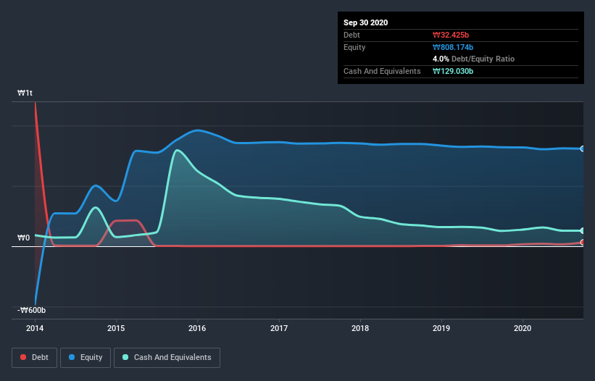Click the ₩808.174b equity value

click(x=453, y=47)
